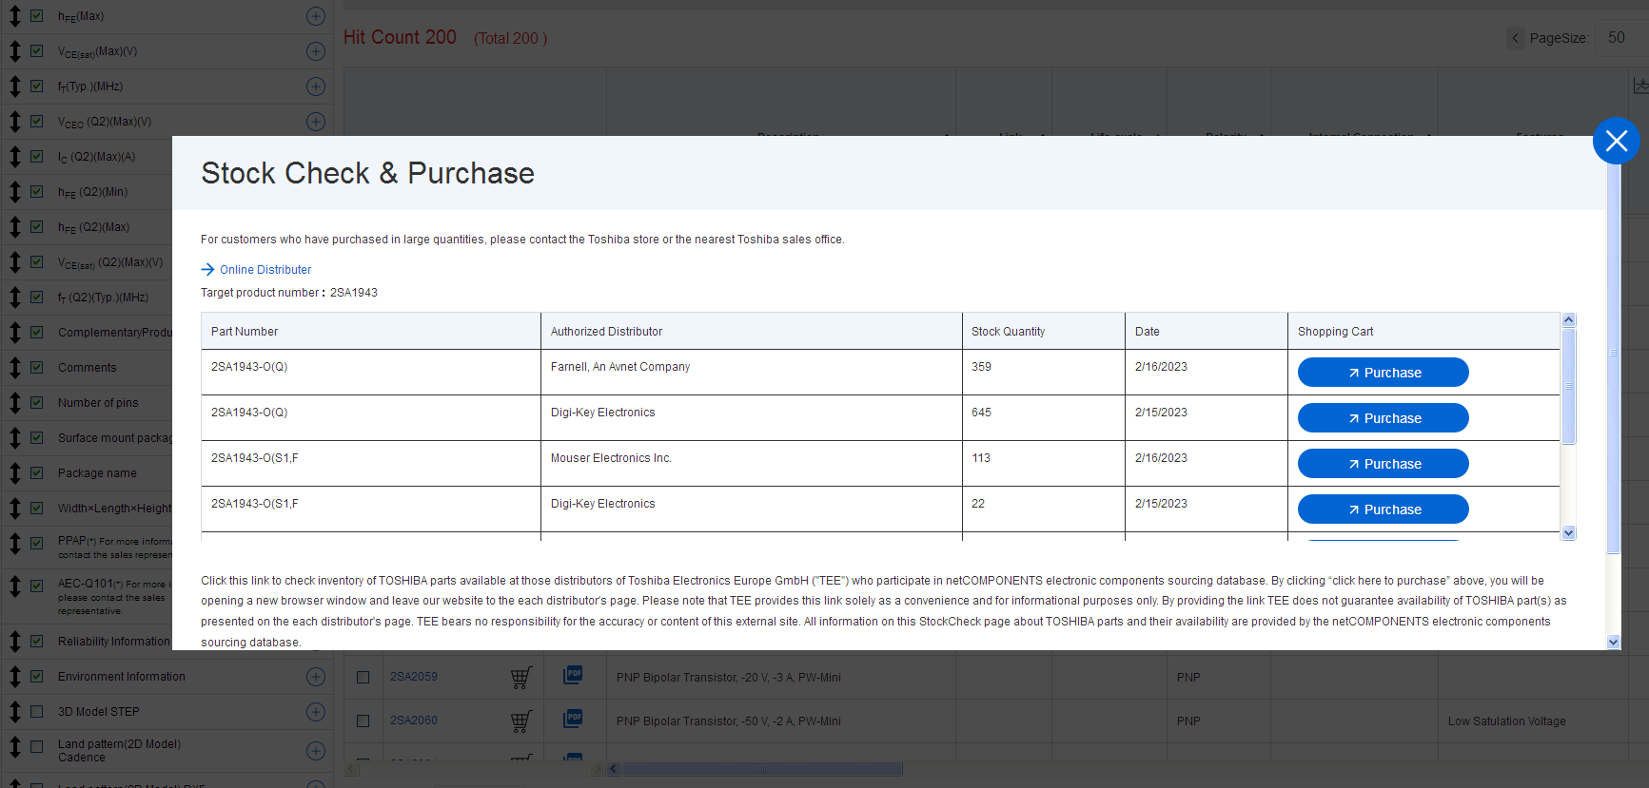
Task: Open the 2SA2060 part number link
Action: point(414,721)
